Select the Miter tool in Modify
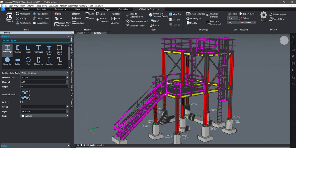 point(90,18)
